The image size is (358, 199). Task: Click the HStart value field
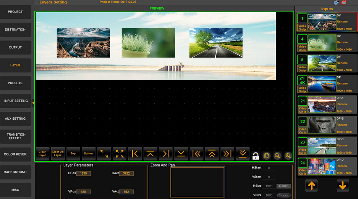(269, 168)
